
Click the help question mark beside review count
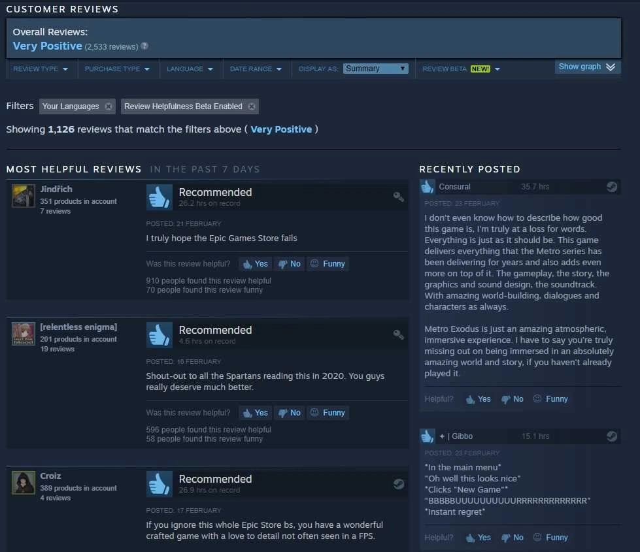[144, 46]
